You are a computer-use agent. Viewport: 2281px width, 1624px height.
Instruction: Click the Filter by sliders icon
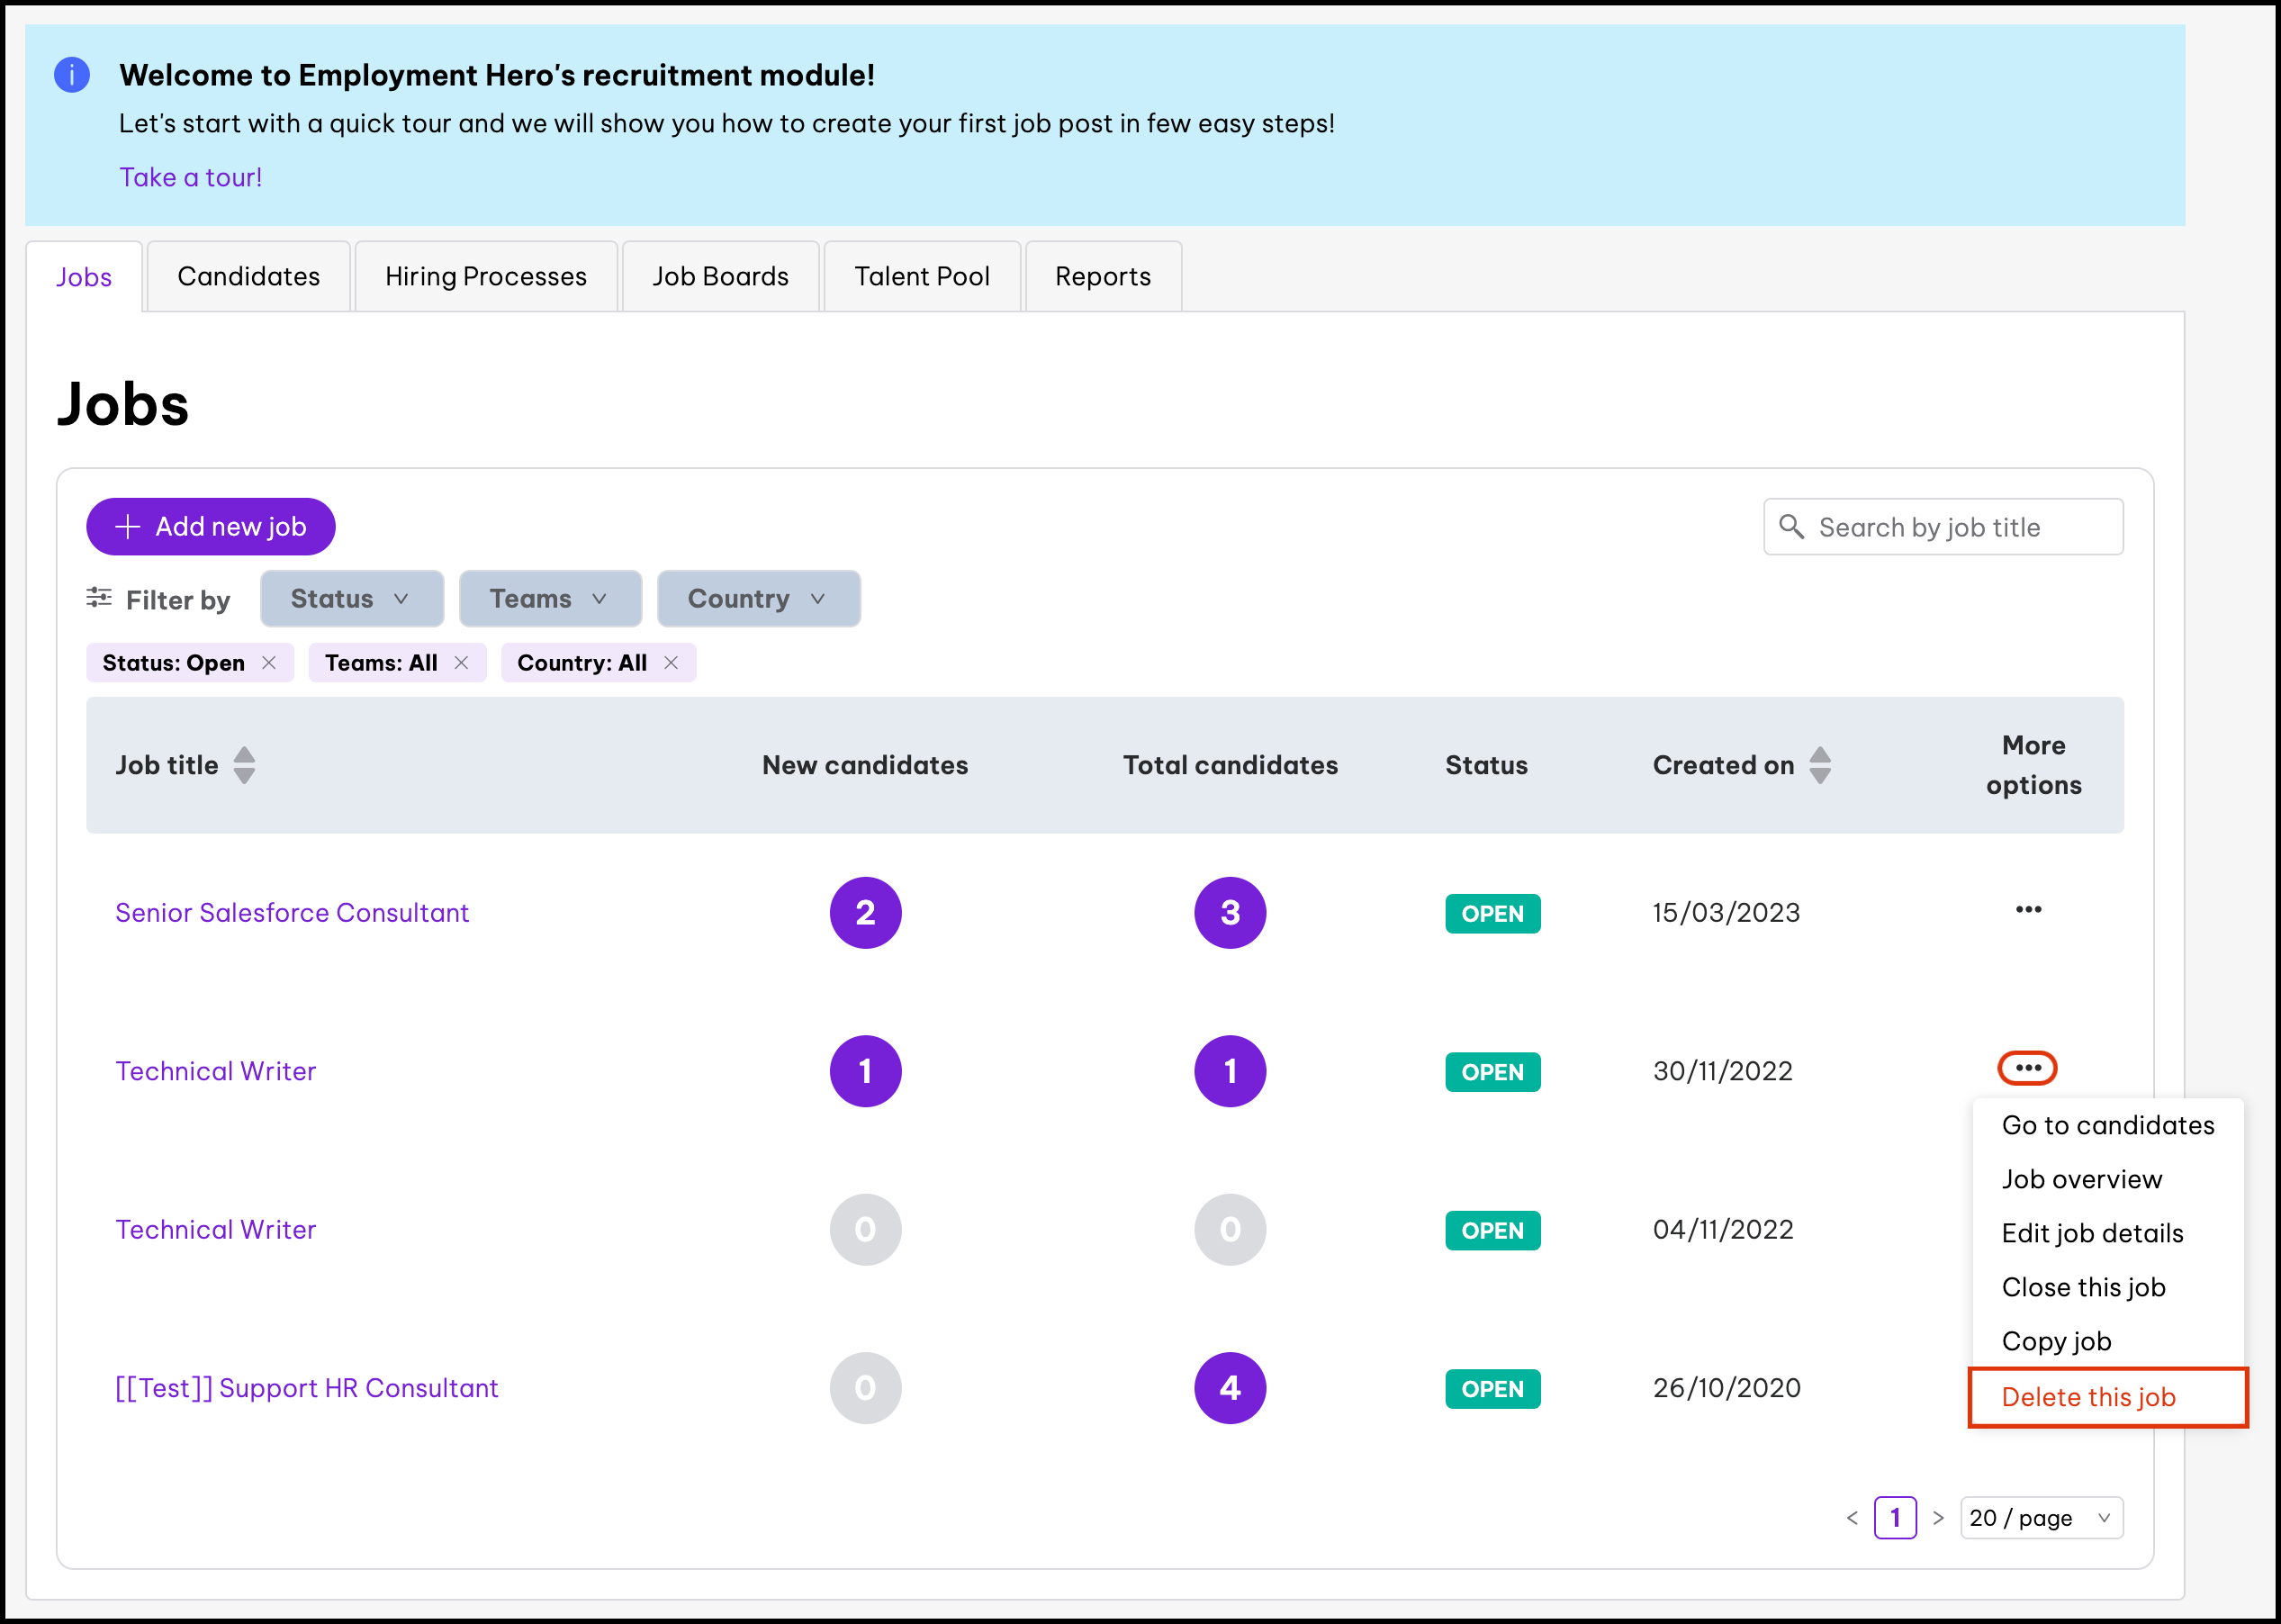98,598
